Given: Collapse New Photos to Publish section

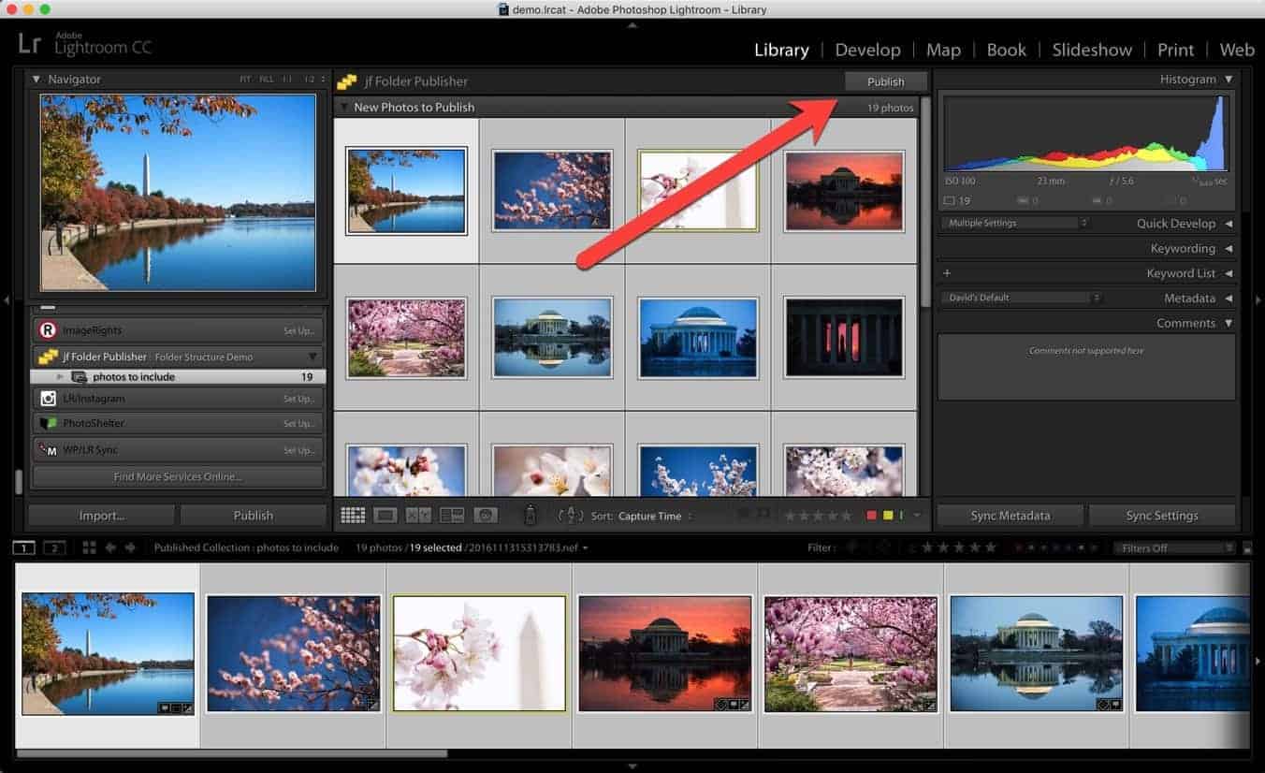Looking at the screenshot, I should tap(343, 108).
